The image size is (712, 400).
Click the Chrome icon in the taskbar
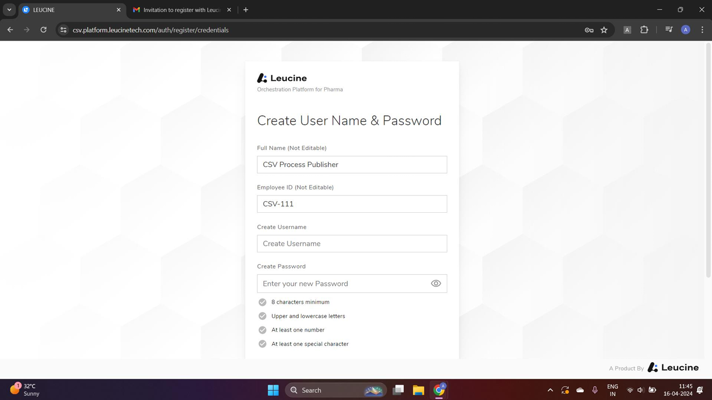[x=439, y=390]
